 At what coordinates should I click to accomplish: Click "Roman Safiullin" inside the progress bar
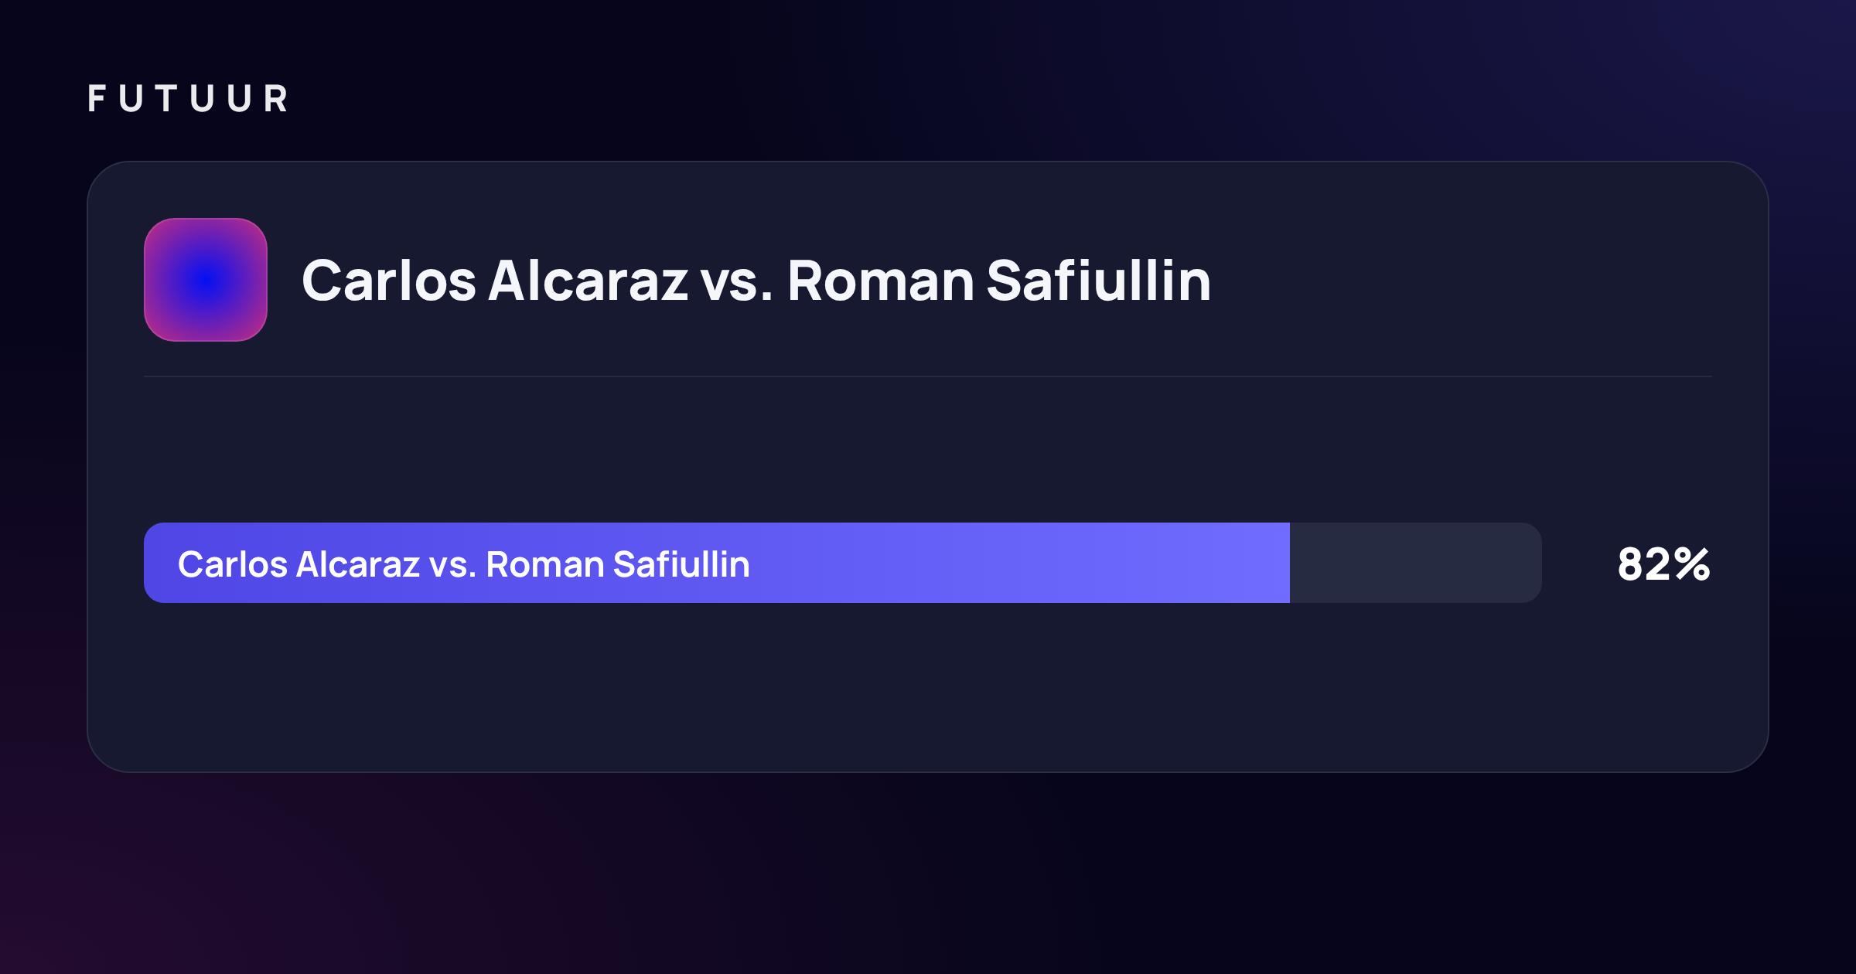(x=618, y=564)
